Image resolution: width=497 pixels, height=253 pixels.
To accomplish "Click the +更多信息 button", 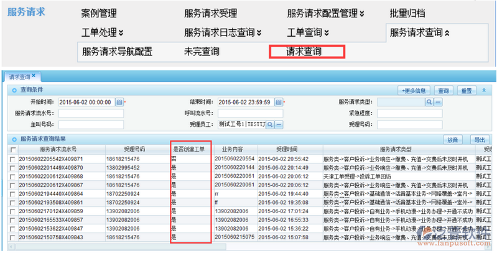I will tap(414, 91).
